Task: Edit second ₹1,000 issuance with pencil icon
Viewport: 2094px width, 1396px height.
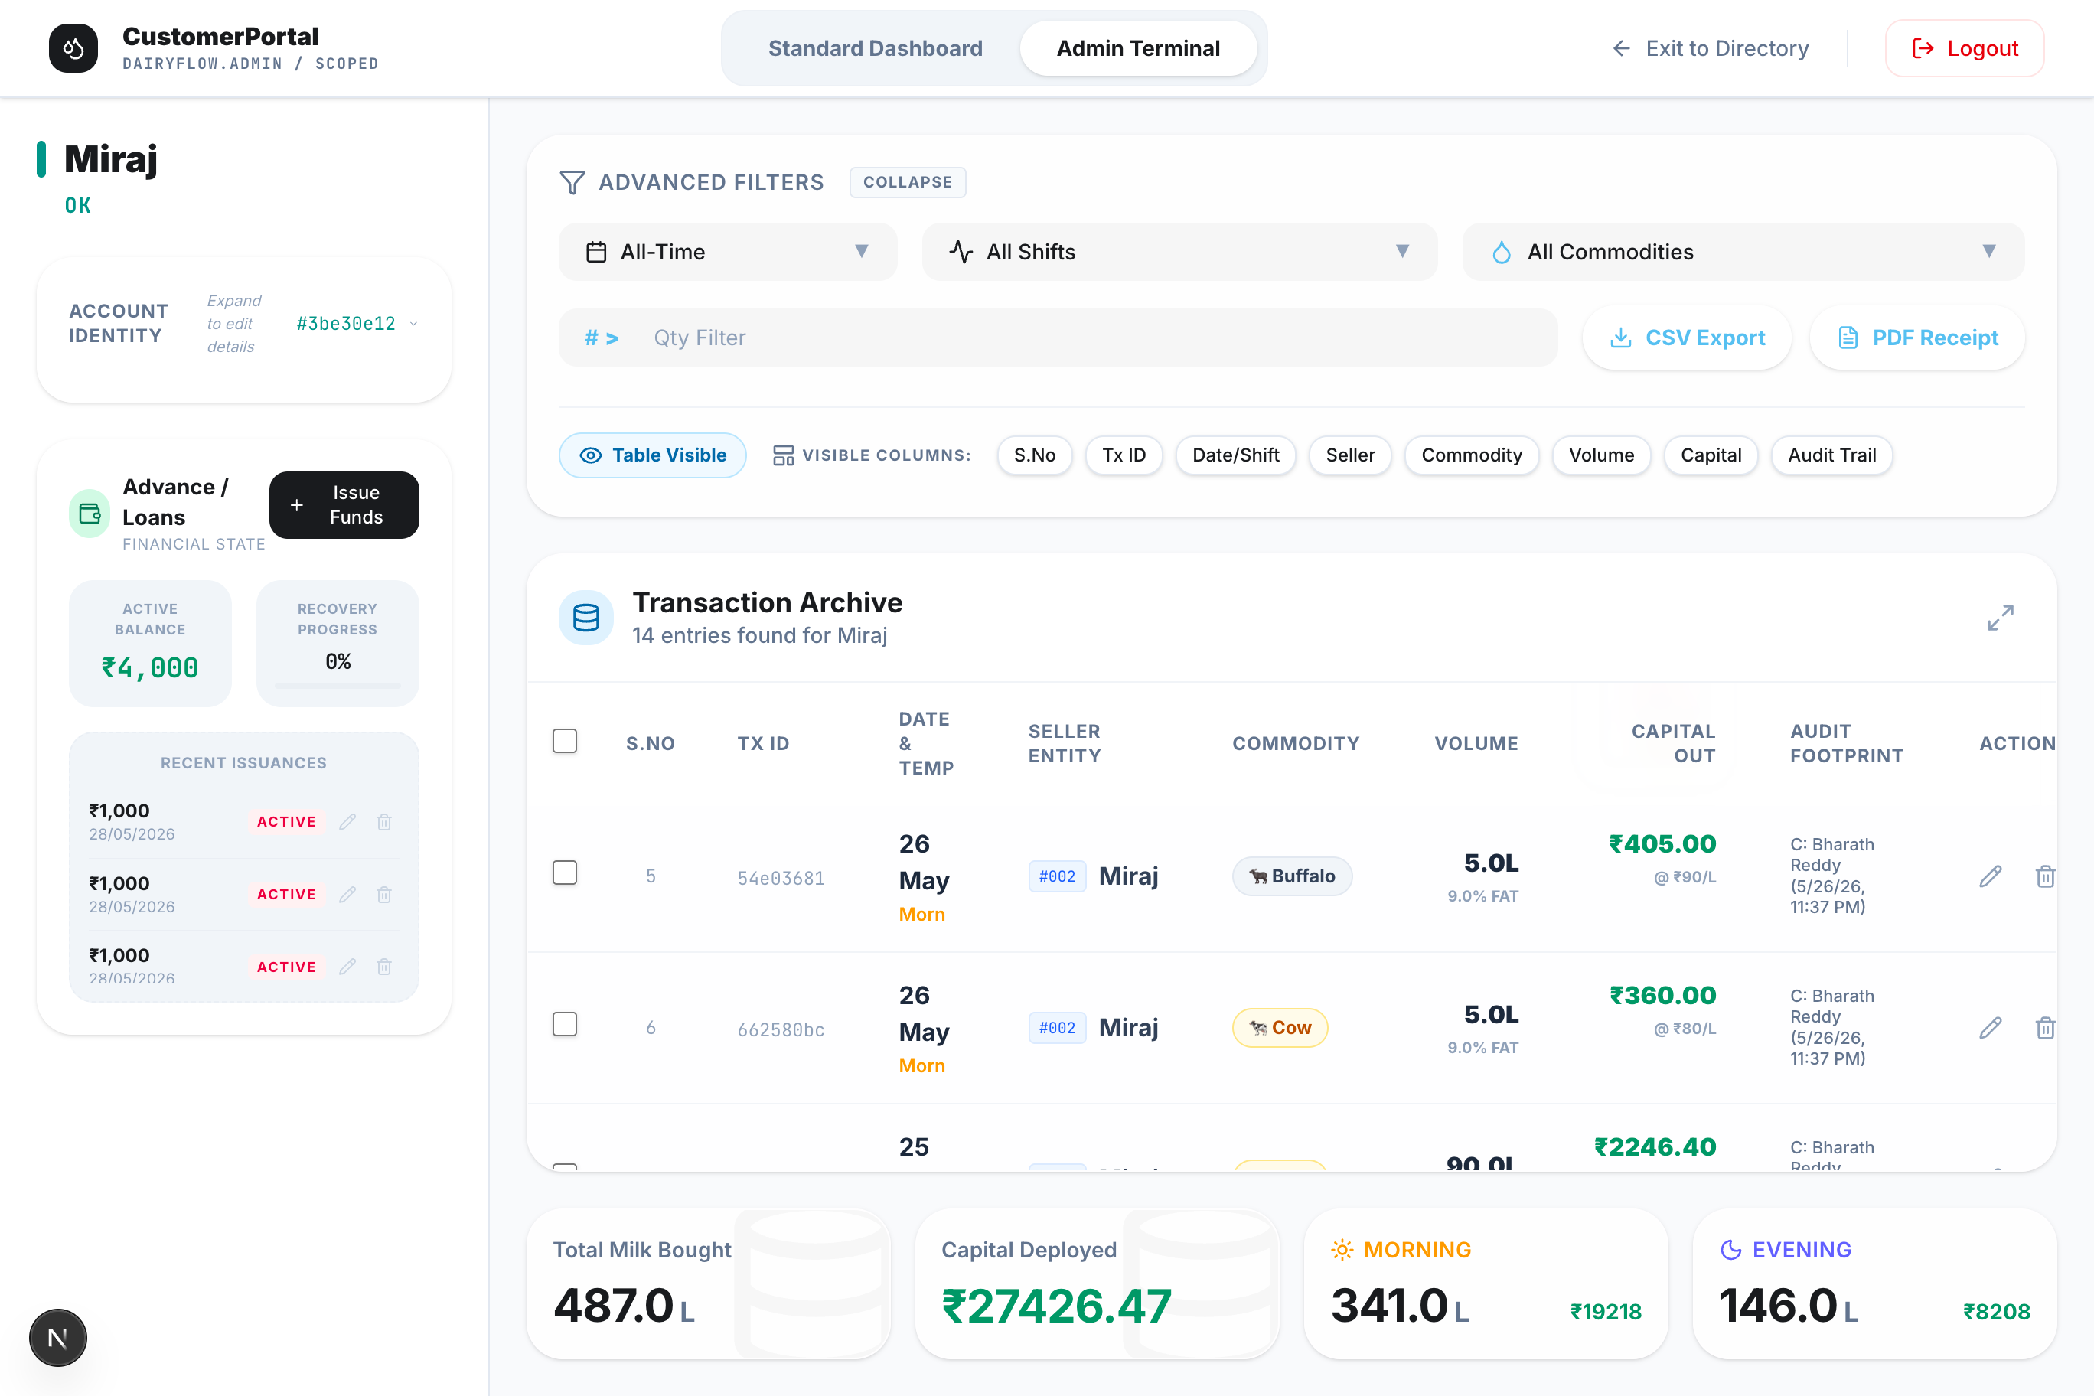Action: click(x=347, y=895)
